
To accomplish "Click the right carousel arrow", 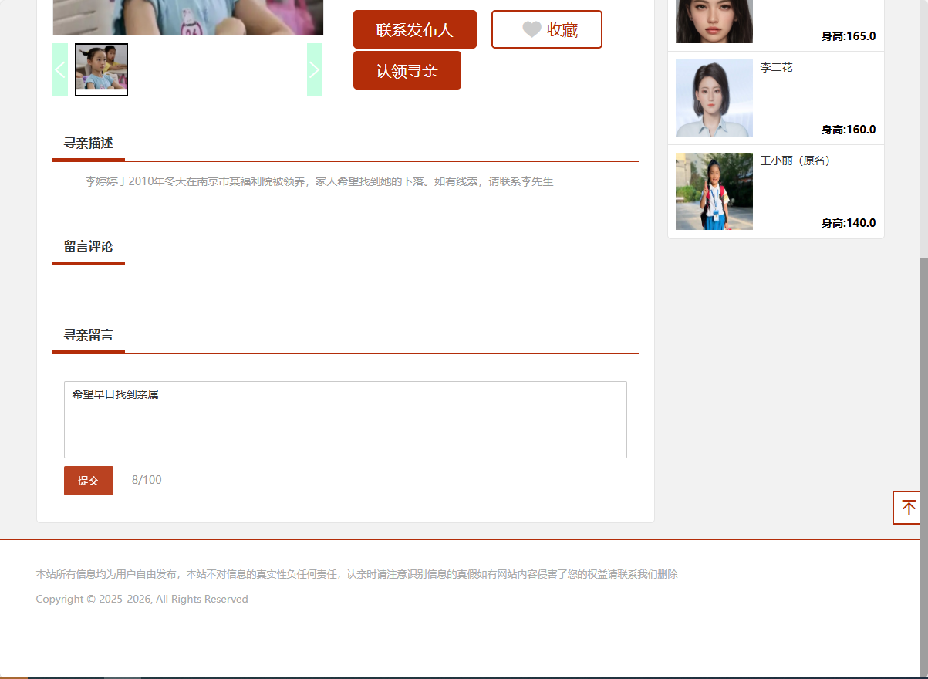I will click(x=314, y=69).
